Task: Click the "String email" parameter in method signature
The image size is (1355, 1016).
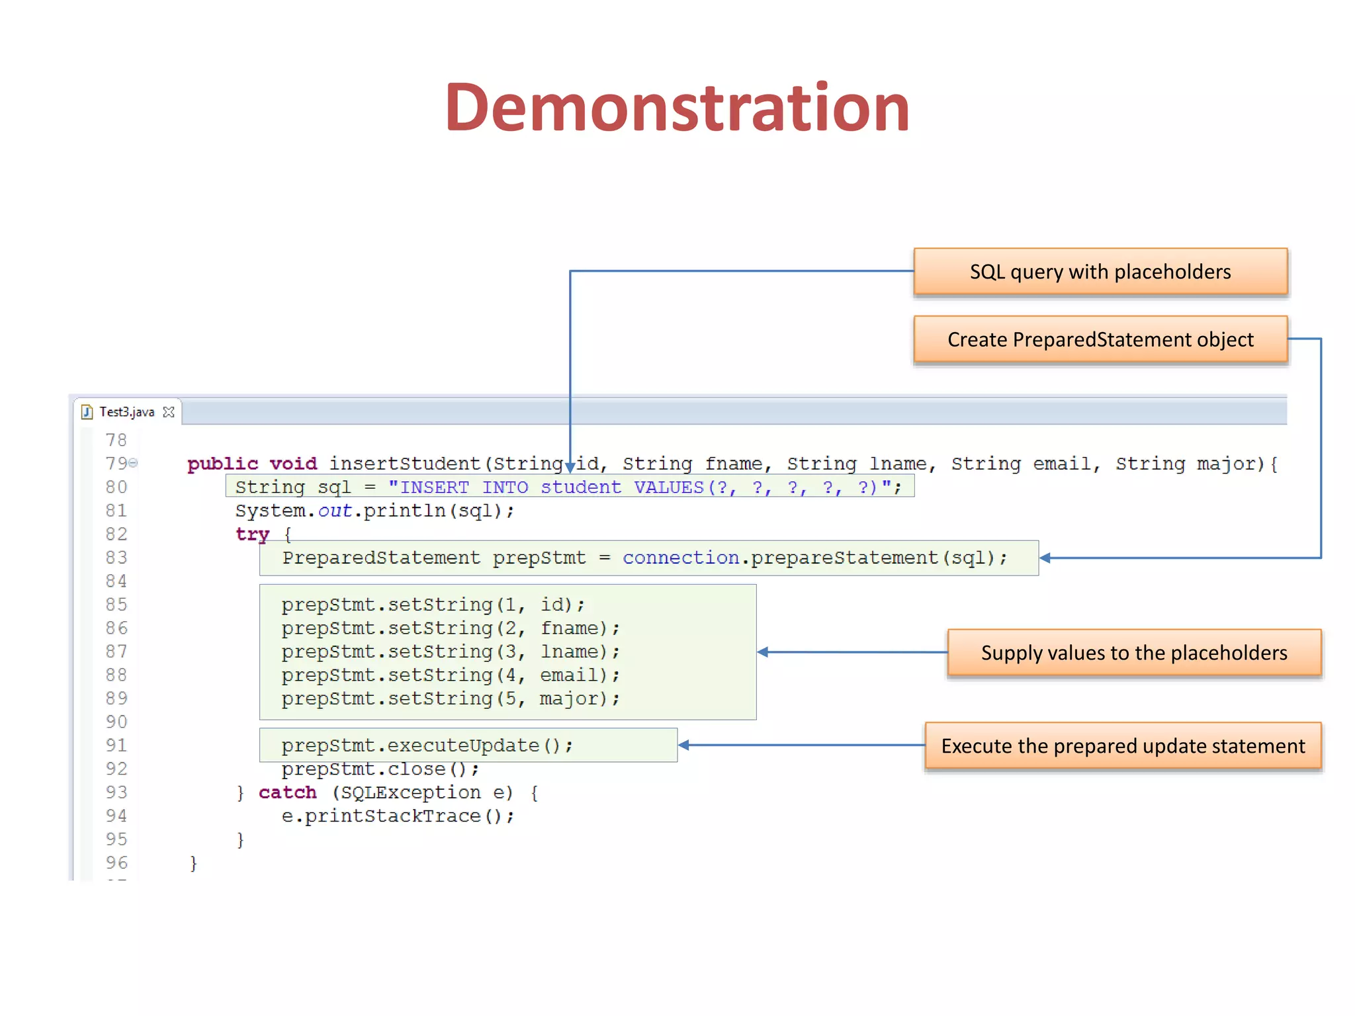Action: click(1022, 464)
